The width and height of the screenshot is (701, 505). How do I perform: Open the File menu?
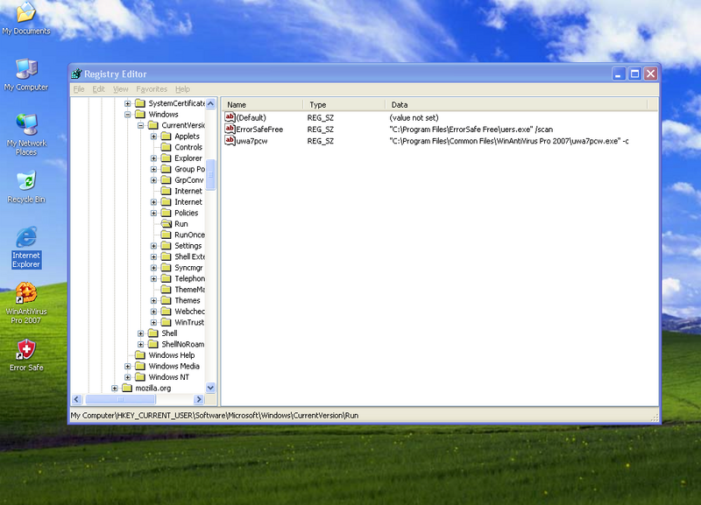(79, 89)
